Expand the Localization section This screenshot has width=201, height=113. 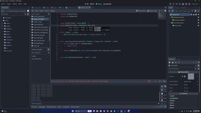coord(174,98)
